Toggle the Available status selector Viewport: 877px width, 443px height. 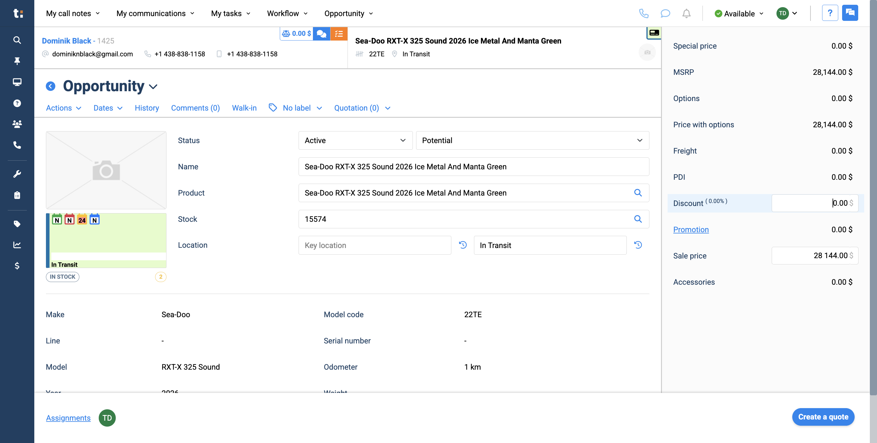coord(739,14)
